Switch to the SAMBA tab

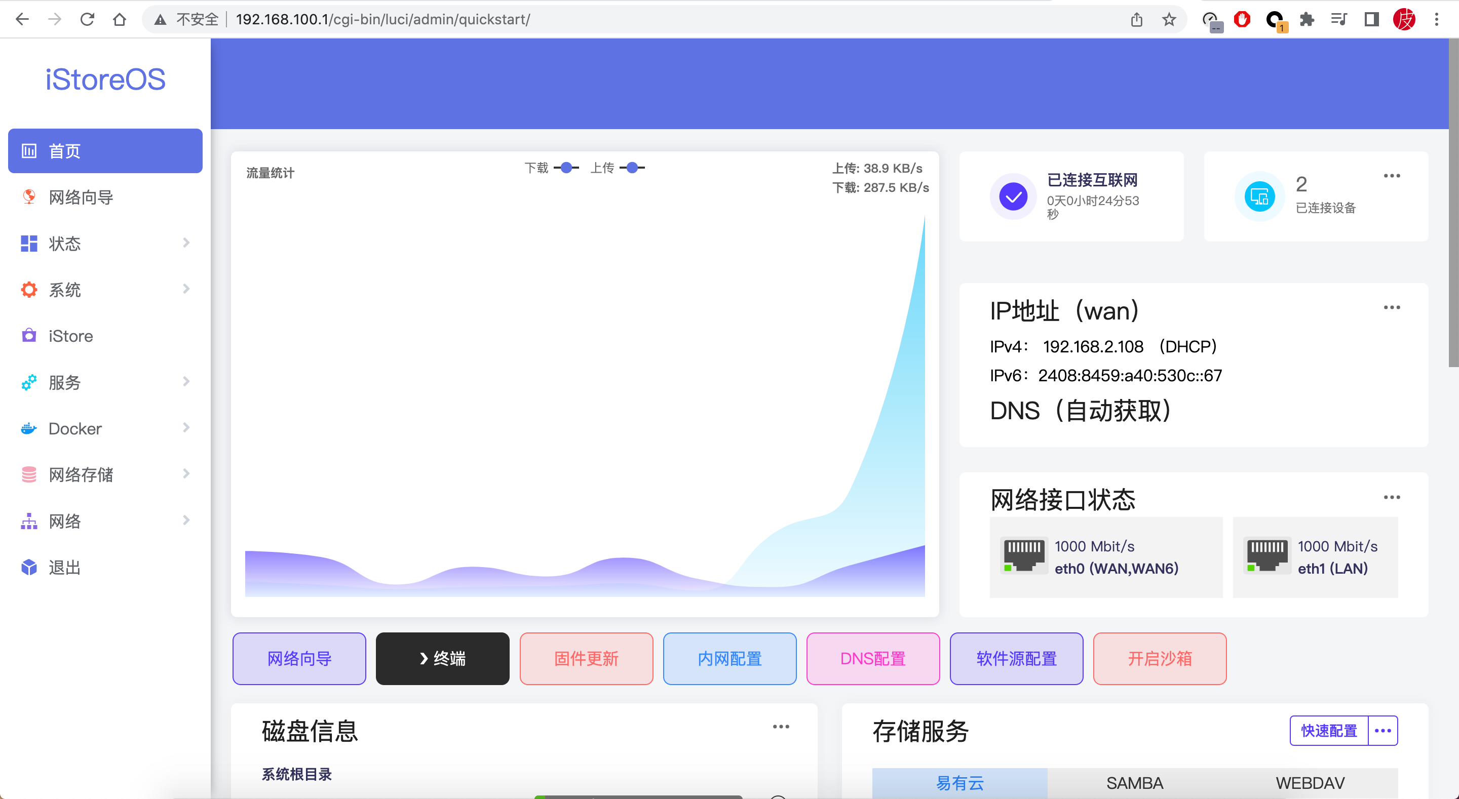point(1134,783)
